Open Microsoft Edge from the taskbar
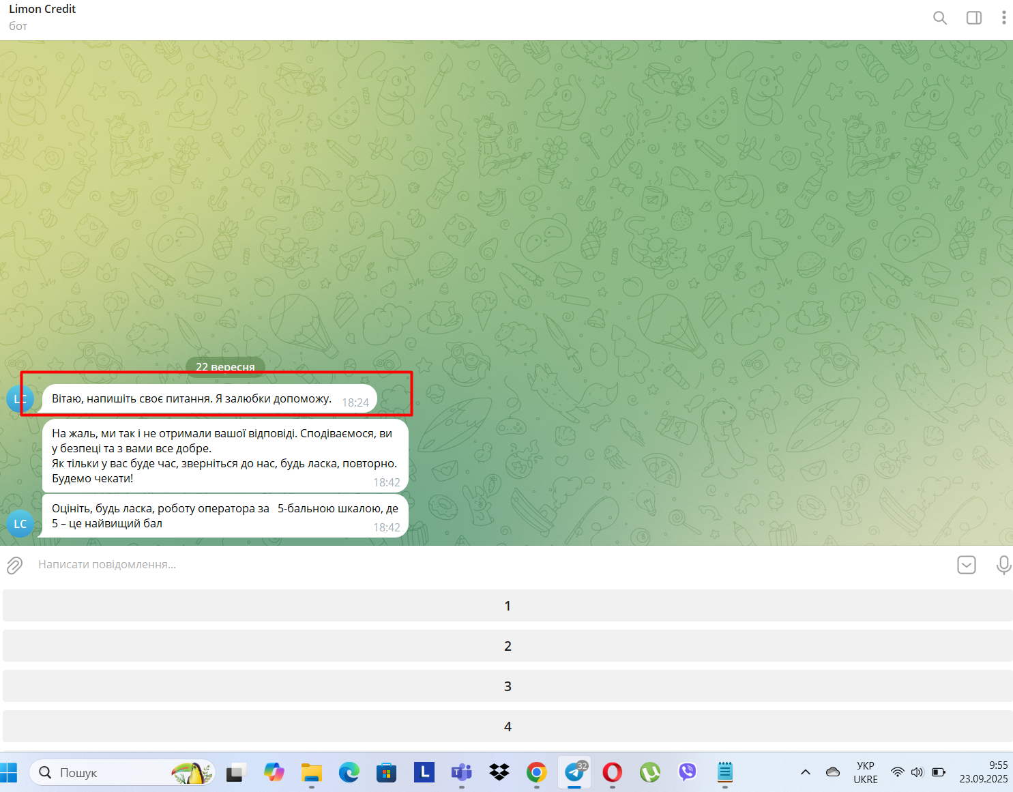The height and width of the screenshot is (792, 1013). pos(349,772)
